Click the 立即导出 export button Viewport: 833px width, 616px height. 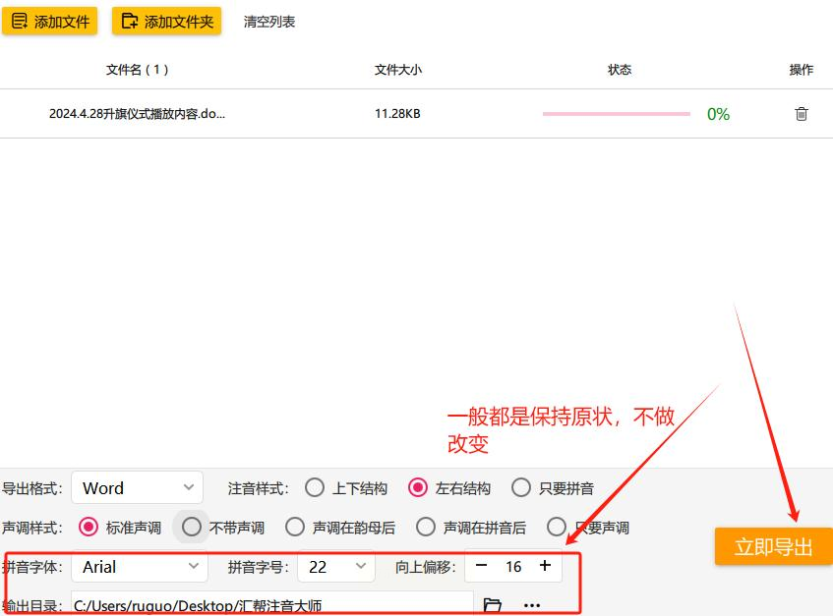[x=773, y=546]
